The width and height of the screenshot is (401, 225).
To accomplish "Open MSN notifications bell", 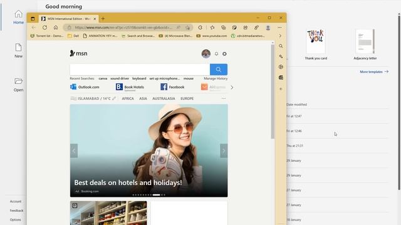I will click(x=216, y=54).
